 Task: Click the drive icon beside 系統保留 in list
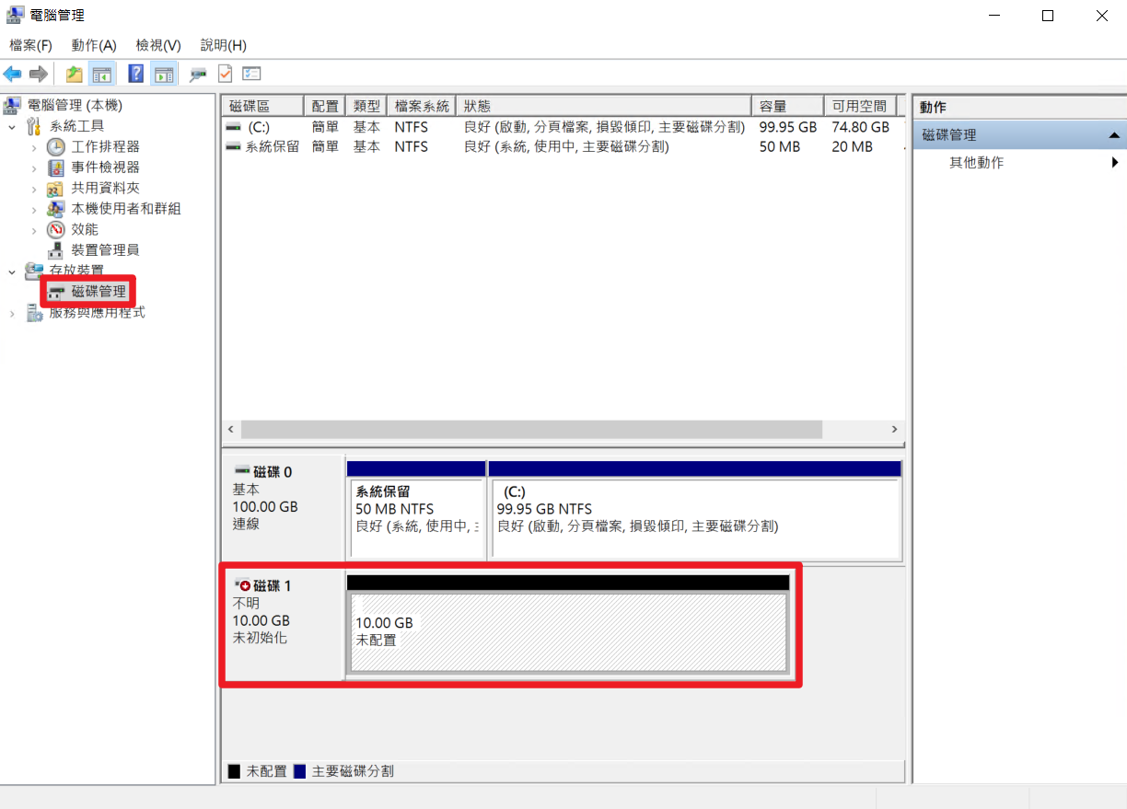click(x=234, y=146)
